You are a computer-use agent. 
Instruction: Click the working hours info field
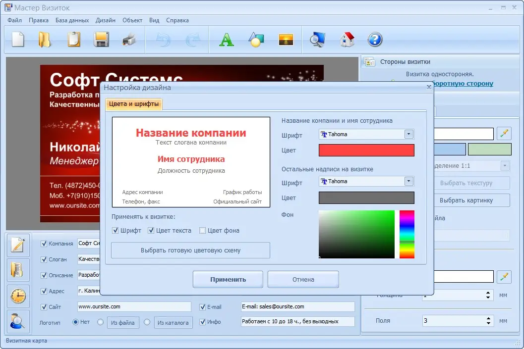[298, 321]
